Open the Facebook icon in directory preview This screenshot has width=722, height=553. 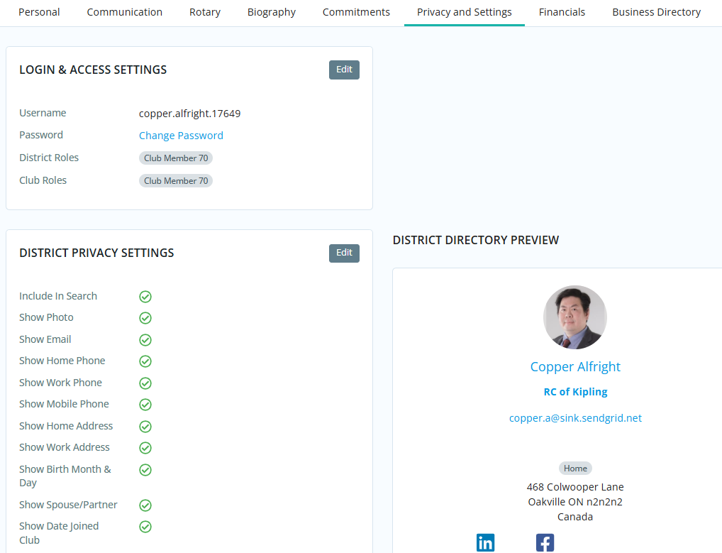(x=545, y=542)
